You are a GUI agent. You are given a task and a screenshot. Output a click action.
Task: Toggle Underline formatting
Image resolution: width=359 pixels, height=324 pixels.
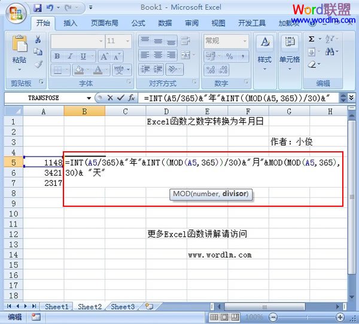click(x=83, y=56)
